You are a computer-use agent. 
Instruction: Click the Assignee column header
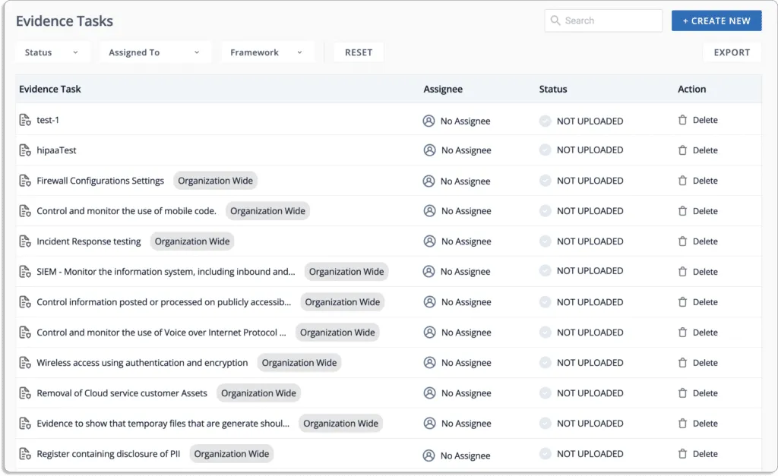coord(443,90)
